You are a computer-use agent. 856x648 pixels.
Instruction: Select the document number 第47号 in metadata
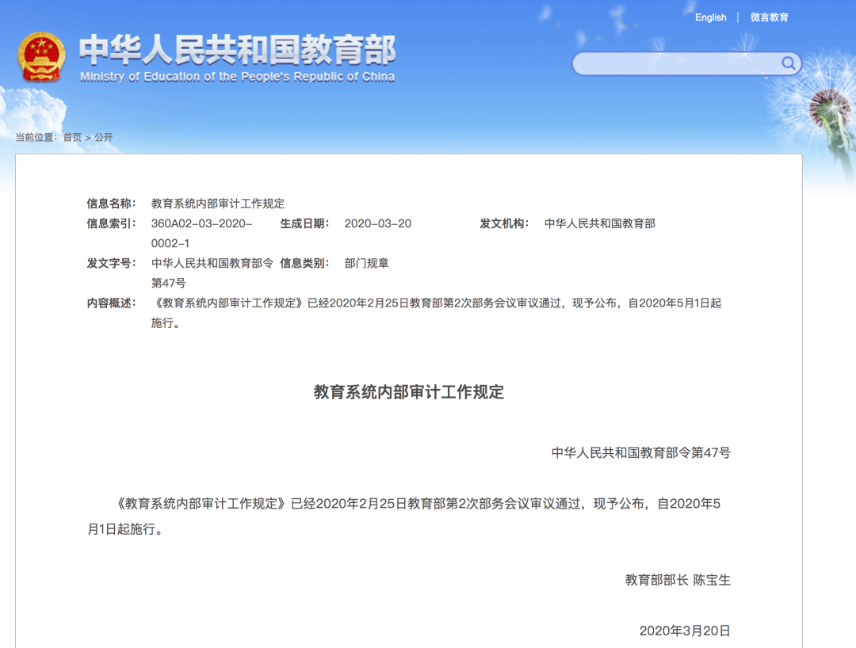(x=168, y=283)
